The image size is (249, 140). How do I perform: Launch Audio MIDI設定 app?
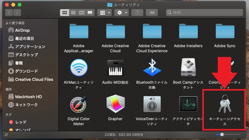116,68
